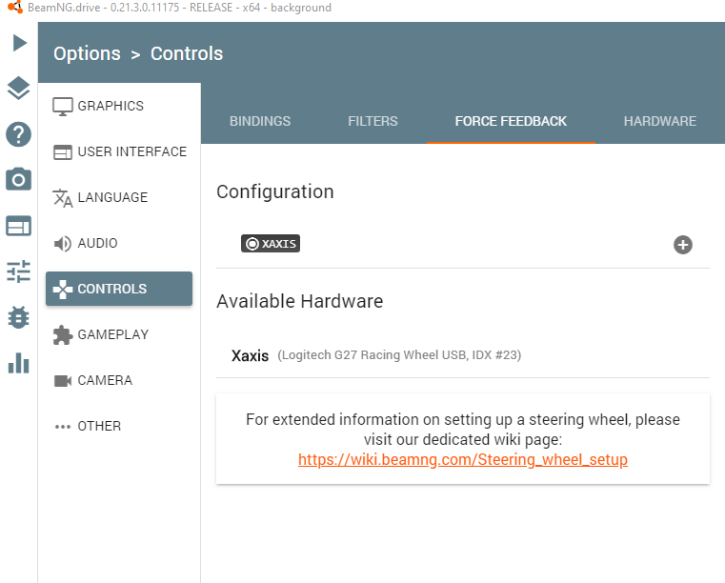Switch to the Bindings tab
The image size is (725, 583).
pos(260,121)
